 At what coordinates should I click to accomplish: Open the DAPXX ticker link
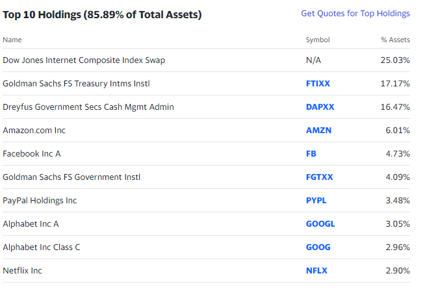click(320, 107)
